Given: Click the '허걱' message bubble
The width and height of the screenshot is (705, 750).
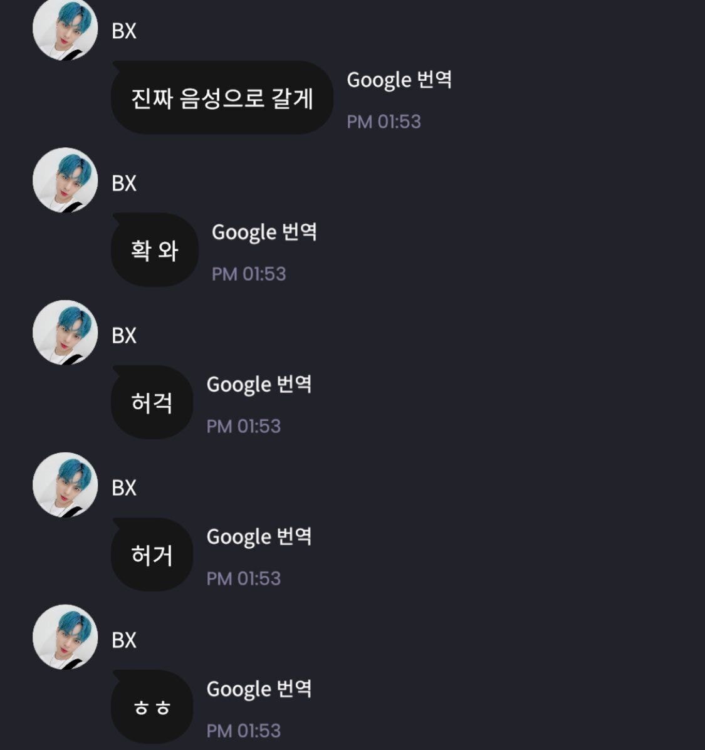Looking at the screenshot, I should click(x=152, y=403).
